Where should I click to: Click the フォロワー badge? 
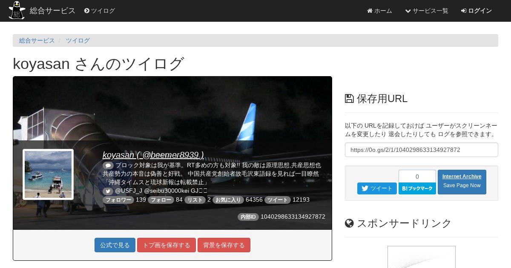pyautogui.click(x=118, y=200)
